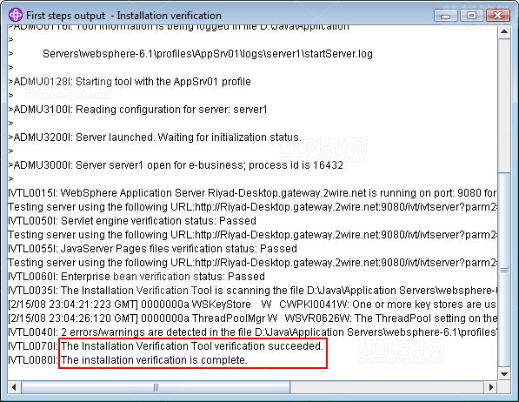The height and width of the screenshot is (402, 519).
Task: Click line IVTL0080I installation verification is complete
Action: [x=128, y=360]
